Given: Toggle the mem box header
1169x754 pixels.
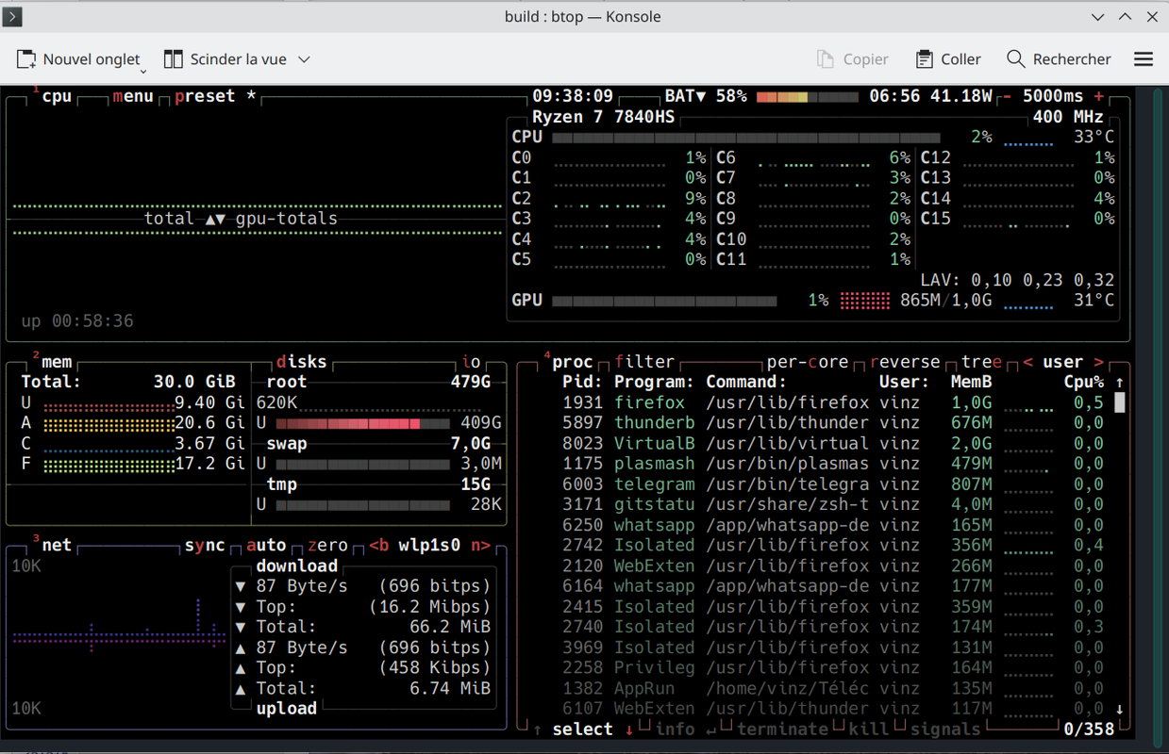Looking at the screenshot, I should click(x=57, y=362).
